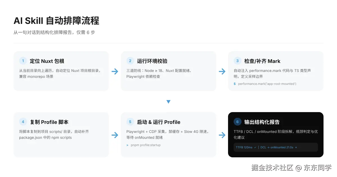Select the "三道防线：Node ≥ 18" description text

tap(160, 74)
